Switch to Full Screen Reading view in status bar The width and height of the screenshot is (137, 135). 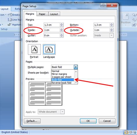click(x=131, y=132)
